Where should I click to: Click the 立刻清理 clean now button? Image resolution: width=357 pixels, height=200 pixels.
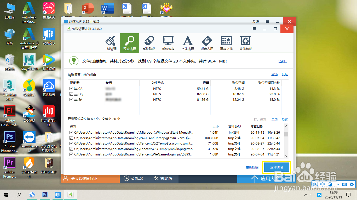coord(277,167)
